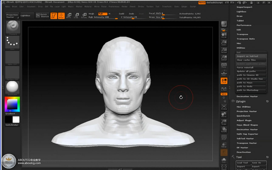This screenshot has width=272, height=170.
Task: Toggle Transp transparency mode
Action: coord(224,145)
